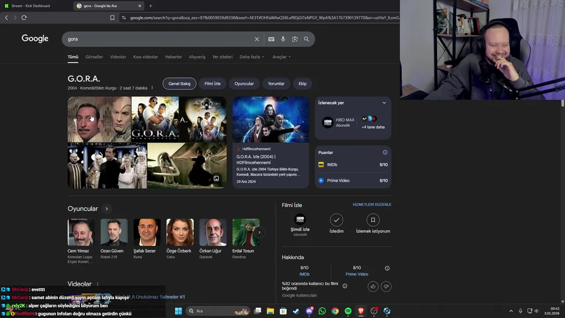Open the G.O.R.A. movie poster image

point(155,119)
